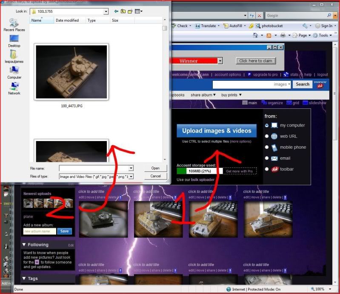The height and width of the screenshot is (294, 340).
Task: Open Computer in the dialog sidebar
Action: 14,73
